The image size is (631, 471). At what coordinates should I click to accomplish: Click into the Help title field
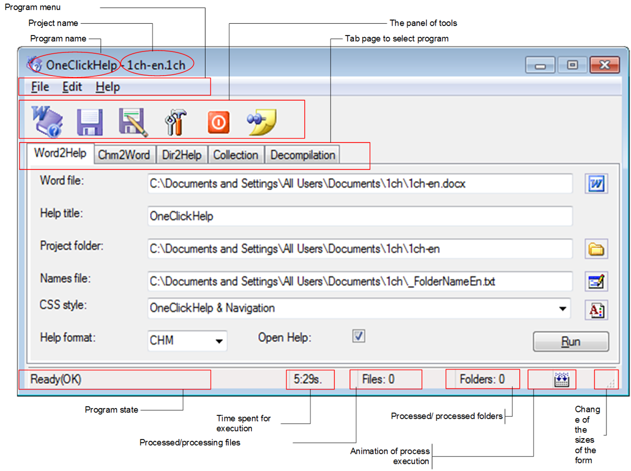pos(360,216)
